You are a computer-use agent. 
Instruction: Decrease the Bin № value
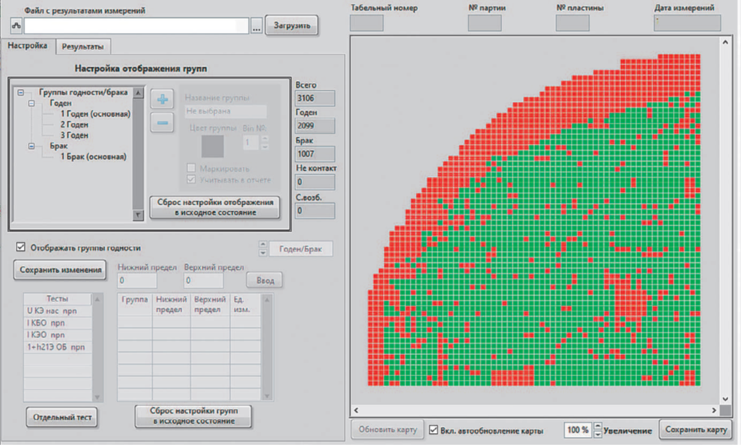[x=264, y=146]
